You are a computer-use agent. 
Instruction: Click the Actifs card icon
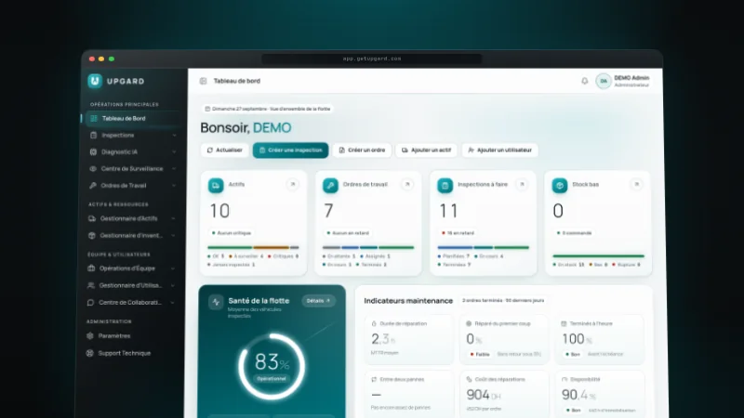tap(216, 185)
